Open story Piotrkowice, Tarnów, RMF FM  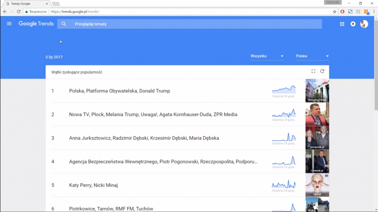pos(111,209)
